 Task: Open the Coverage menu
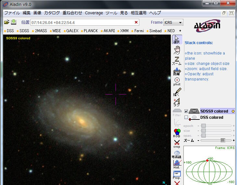(94, 13)
